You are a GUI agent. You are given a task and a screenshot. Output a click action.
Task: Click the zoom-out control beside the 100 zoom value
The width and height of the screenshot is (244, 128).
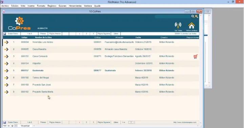[9, 126]
